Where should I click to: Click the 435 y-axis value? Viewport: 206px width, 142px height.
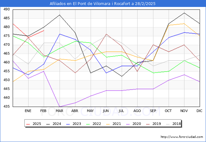pos(7,107)
